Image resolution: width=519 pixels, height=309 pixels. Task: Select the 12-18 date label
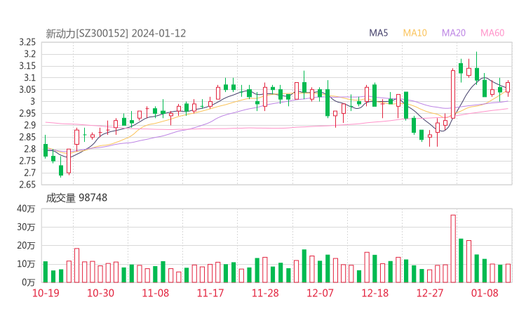click(375, 293)
